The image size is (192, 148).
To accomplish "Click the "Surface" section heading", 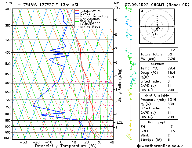I will pos(157,64).
